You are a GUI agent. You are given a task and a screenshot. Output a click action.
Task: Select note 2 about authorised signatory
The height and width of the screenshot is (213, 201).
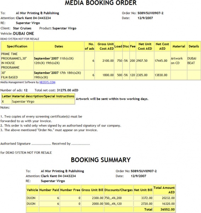(61, 126)
